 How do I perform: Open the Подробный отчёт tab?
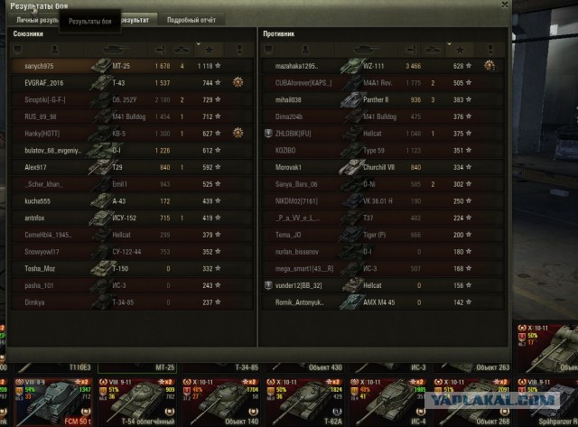pos(191,20)
